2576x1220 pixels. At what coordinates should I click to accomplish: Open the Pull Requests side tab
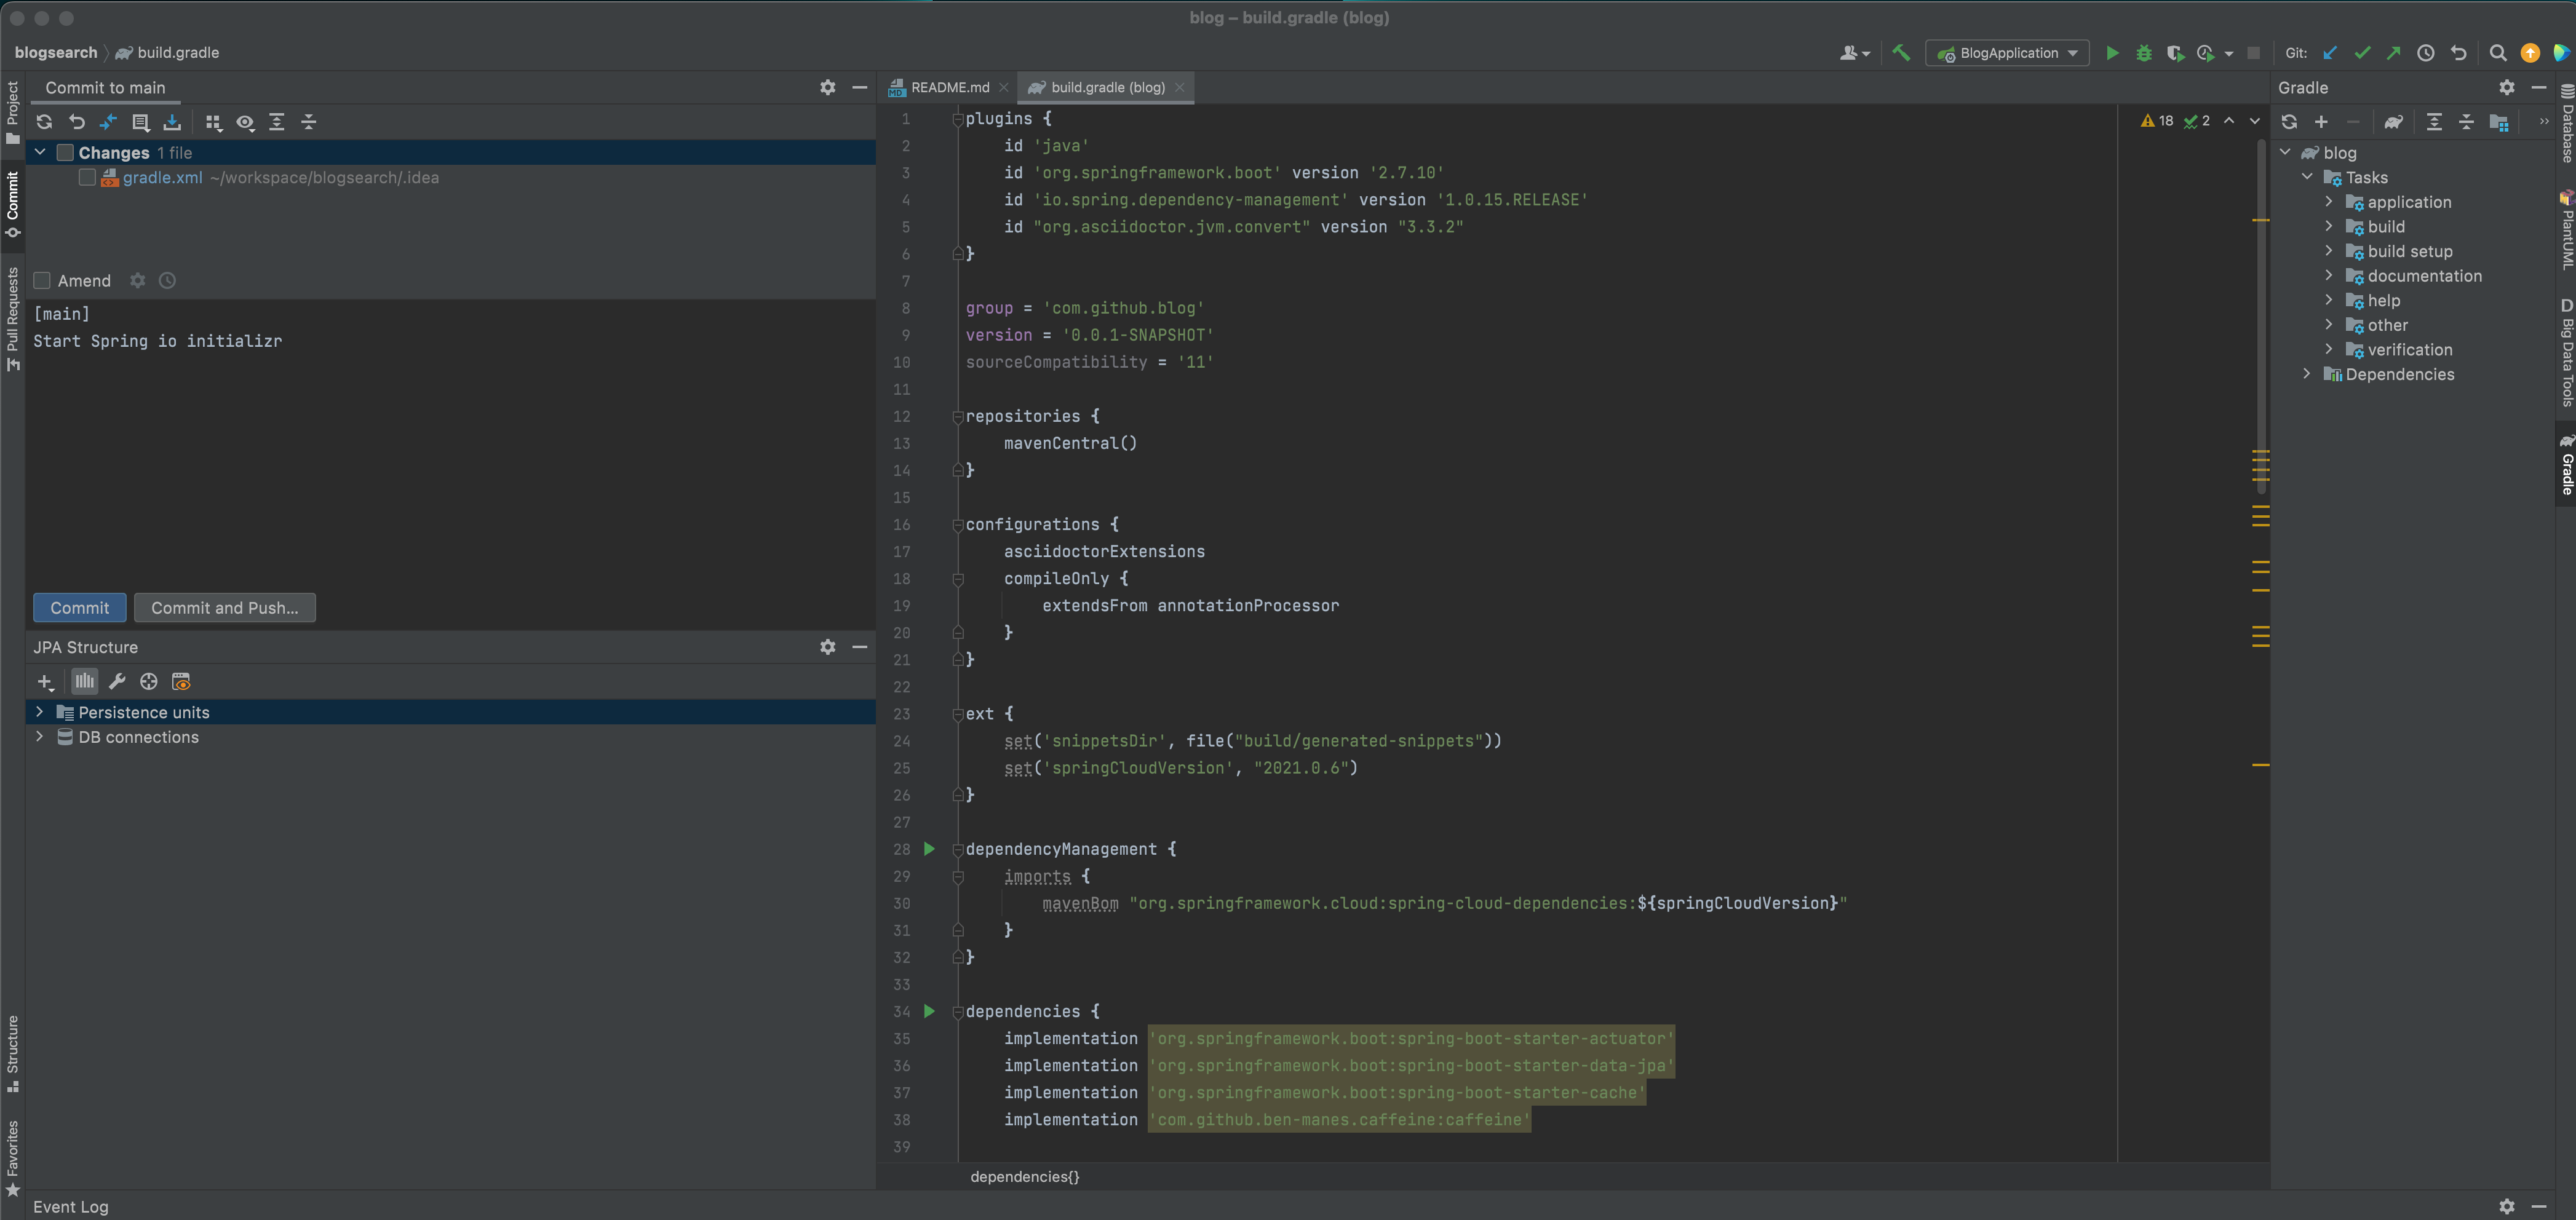coord(12,318)
